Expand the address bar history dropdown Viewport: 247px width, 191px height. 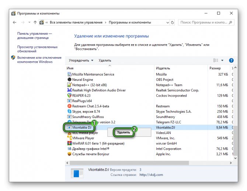tap(168, 22)
